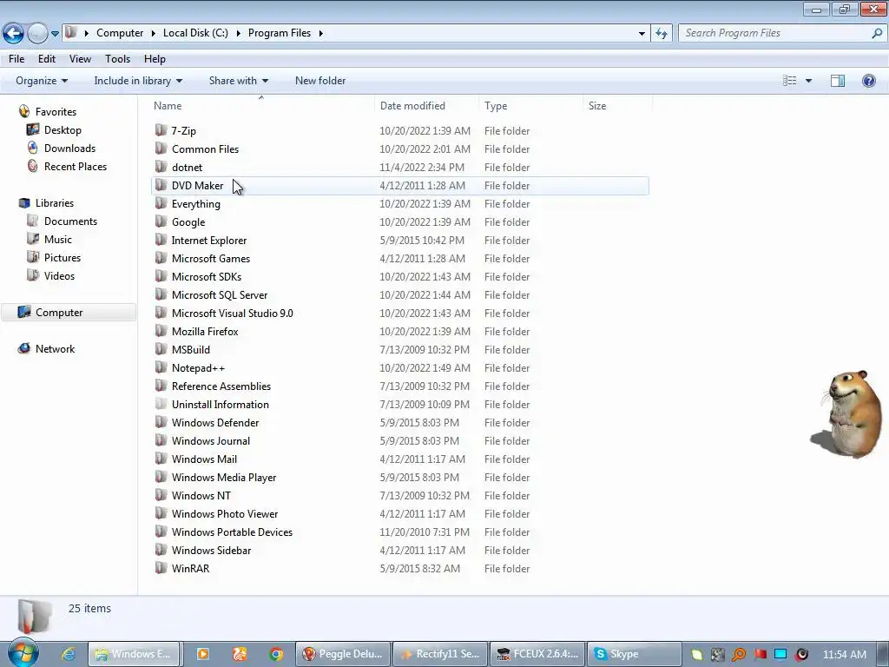Click the search magnifier icon
The image size is (889, 667).
[x=877, y=34]
